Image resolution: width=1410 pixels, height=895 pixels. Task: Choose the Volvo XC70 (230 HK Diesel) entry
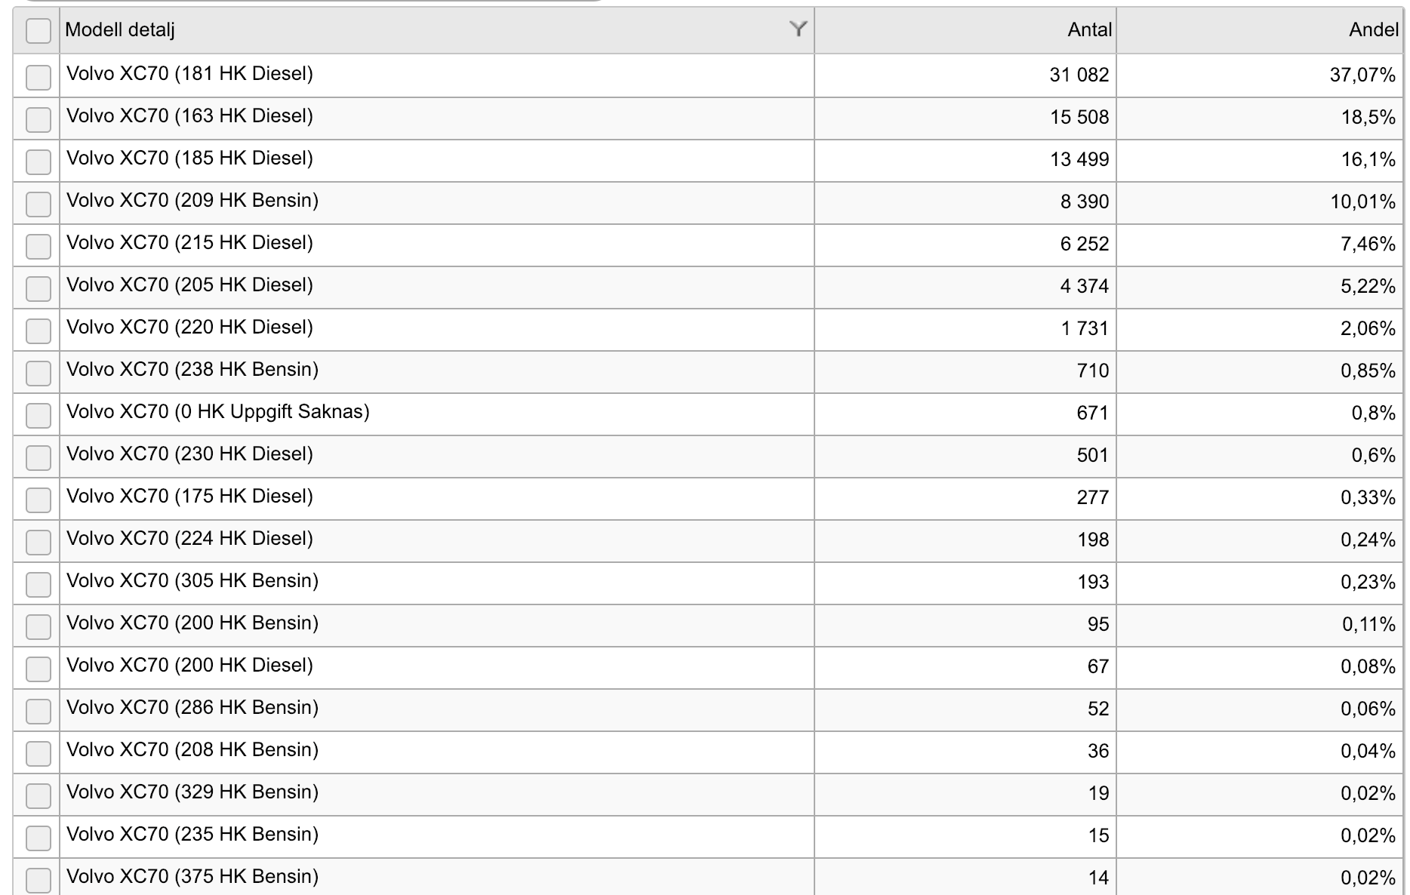pyautogui.click(x=189, y=454)
